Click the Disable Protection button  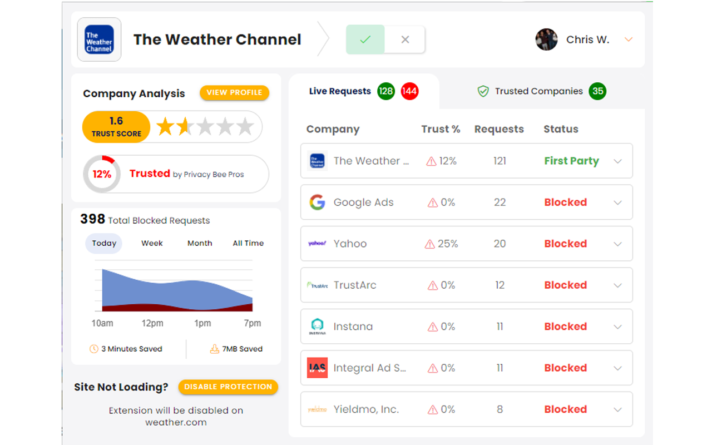point(228,387)
